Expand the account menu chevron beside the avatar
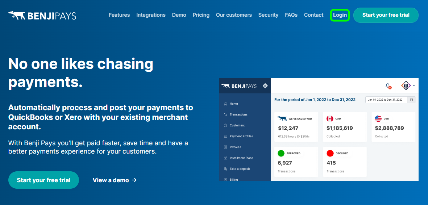The image size is (428, 205). pyautogui.click(x=414, y=86)
